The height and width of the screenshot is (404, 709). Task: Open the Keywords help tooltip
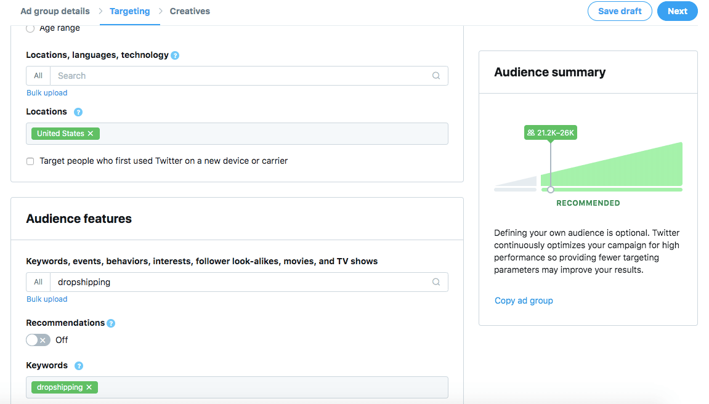[x=78, y=365]
